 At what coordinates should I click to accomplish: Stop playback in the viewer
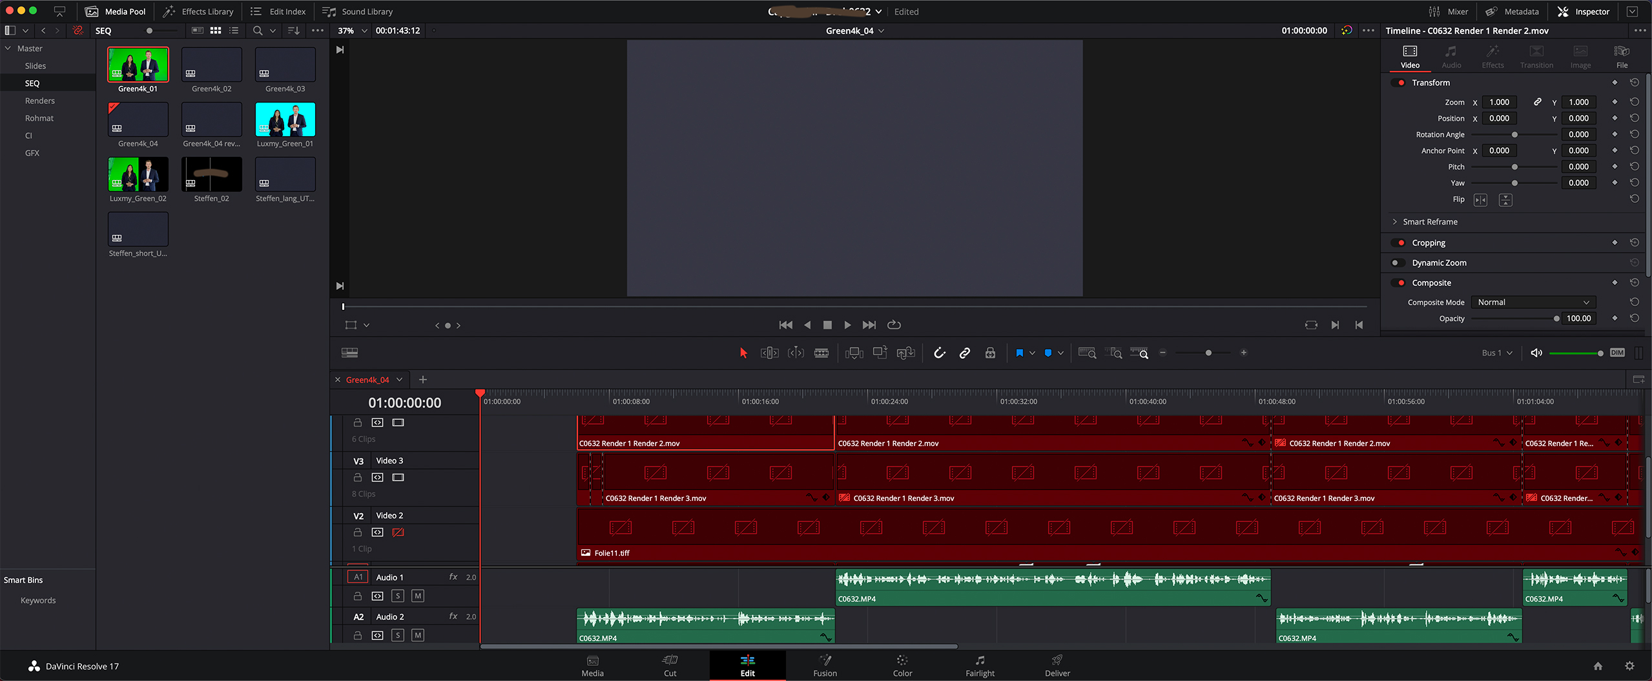pos(827,325)
